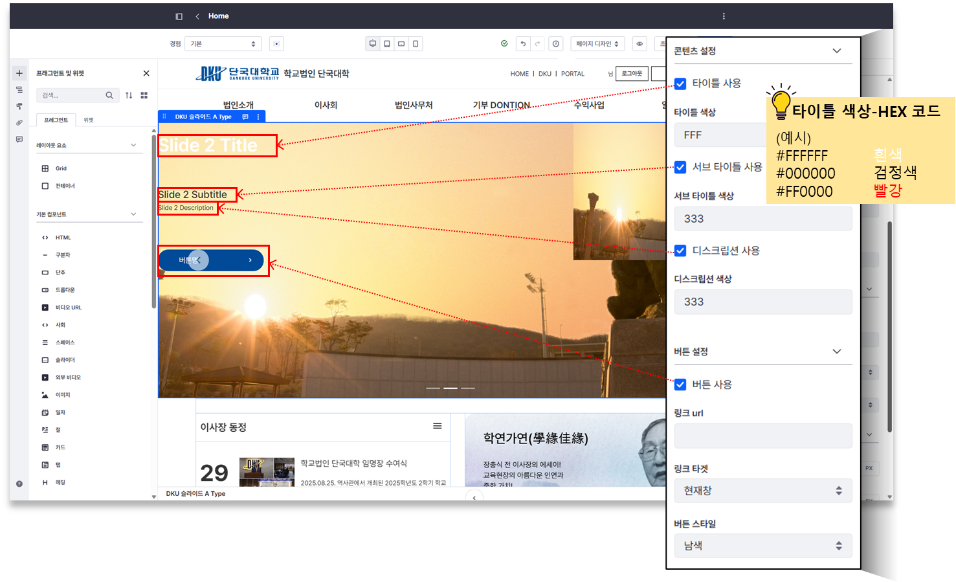Click the search magnifier in fragments panel
Viewport: 956px width, 582px height.
coord(109,95)
